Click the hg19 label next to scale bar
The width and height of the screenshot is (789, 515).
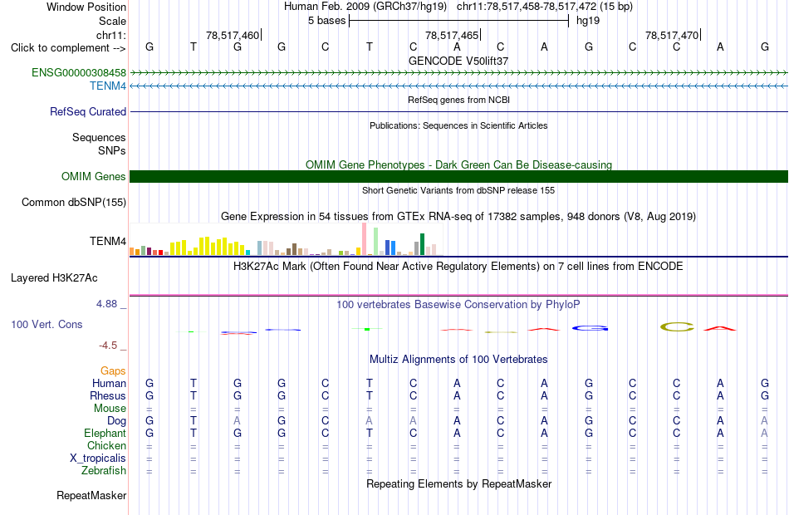588,21
